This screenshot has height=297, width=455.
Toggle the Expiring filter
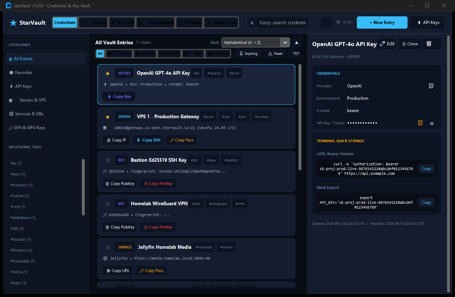248,54
